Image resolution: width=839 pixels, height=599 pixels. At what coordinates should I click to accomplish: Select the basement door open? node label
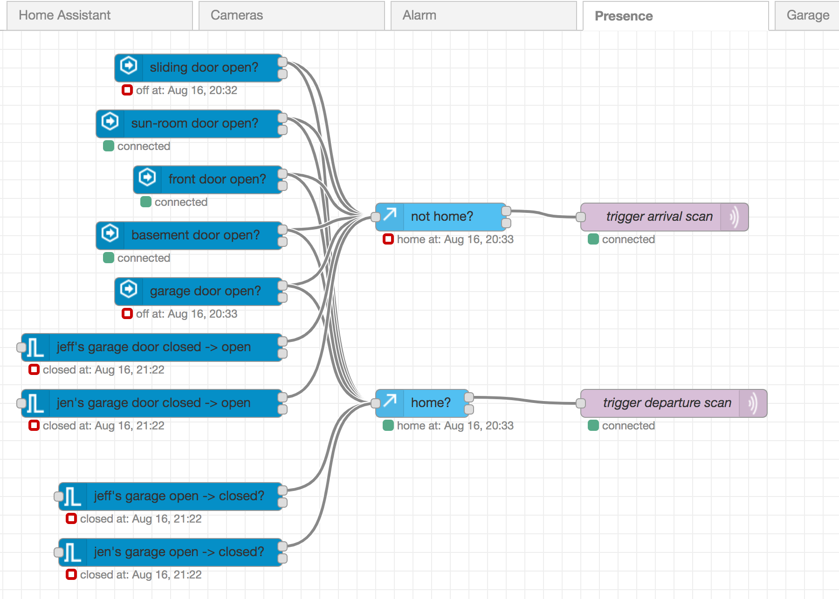click(x=195, y=235)
